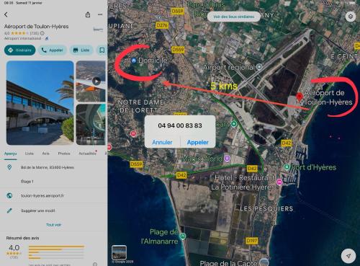The width and height of the screenshot is (360, 266).
Task: Open the toulon-hyeres.aeroport.fr website link
Action: click(42, 195)
